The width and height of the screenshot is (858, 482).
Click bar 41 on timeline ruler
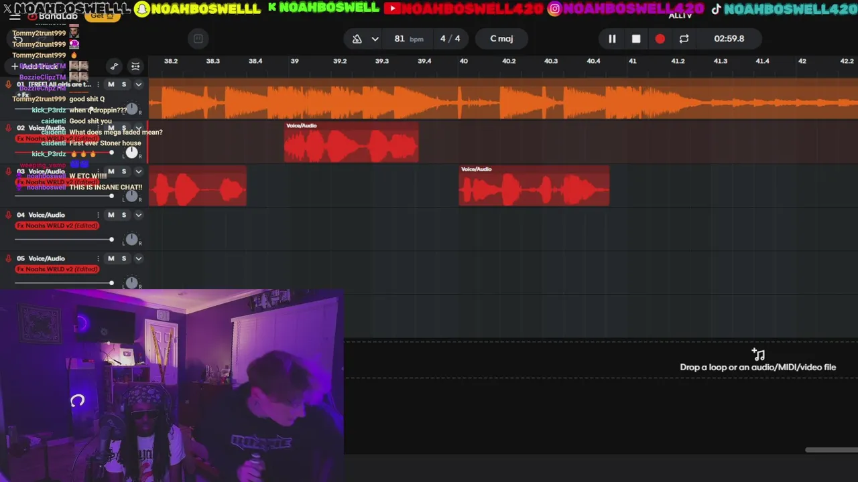point(632,61)
